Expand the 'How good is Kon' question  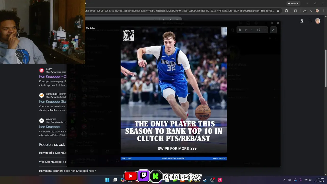tap(53, 153)
